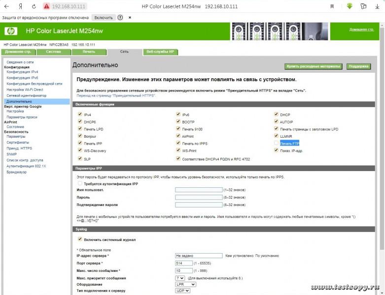
Task: Click Включить protection button
Action: click(x=104, y=18)
